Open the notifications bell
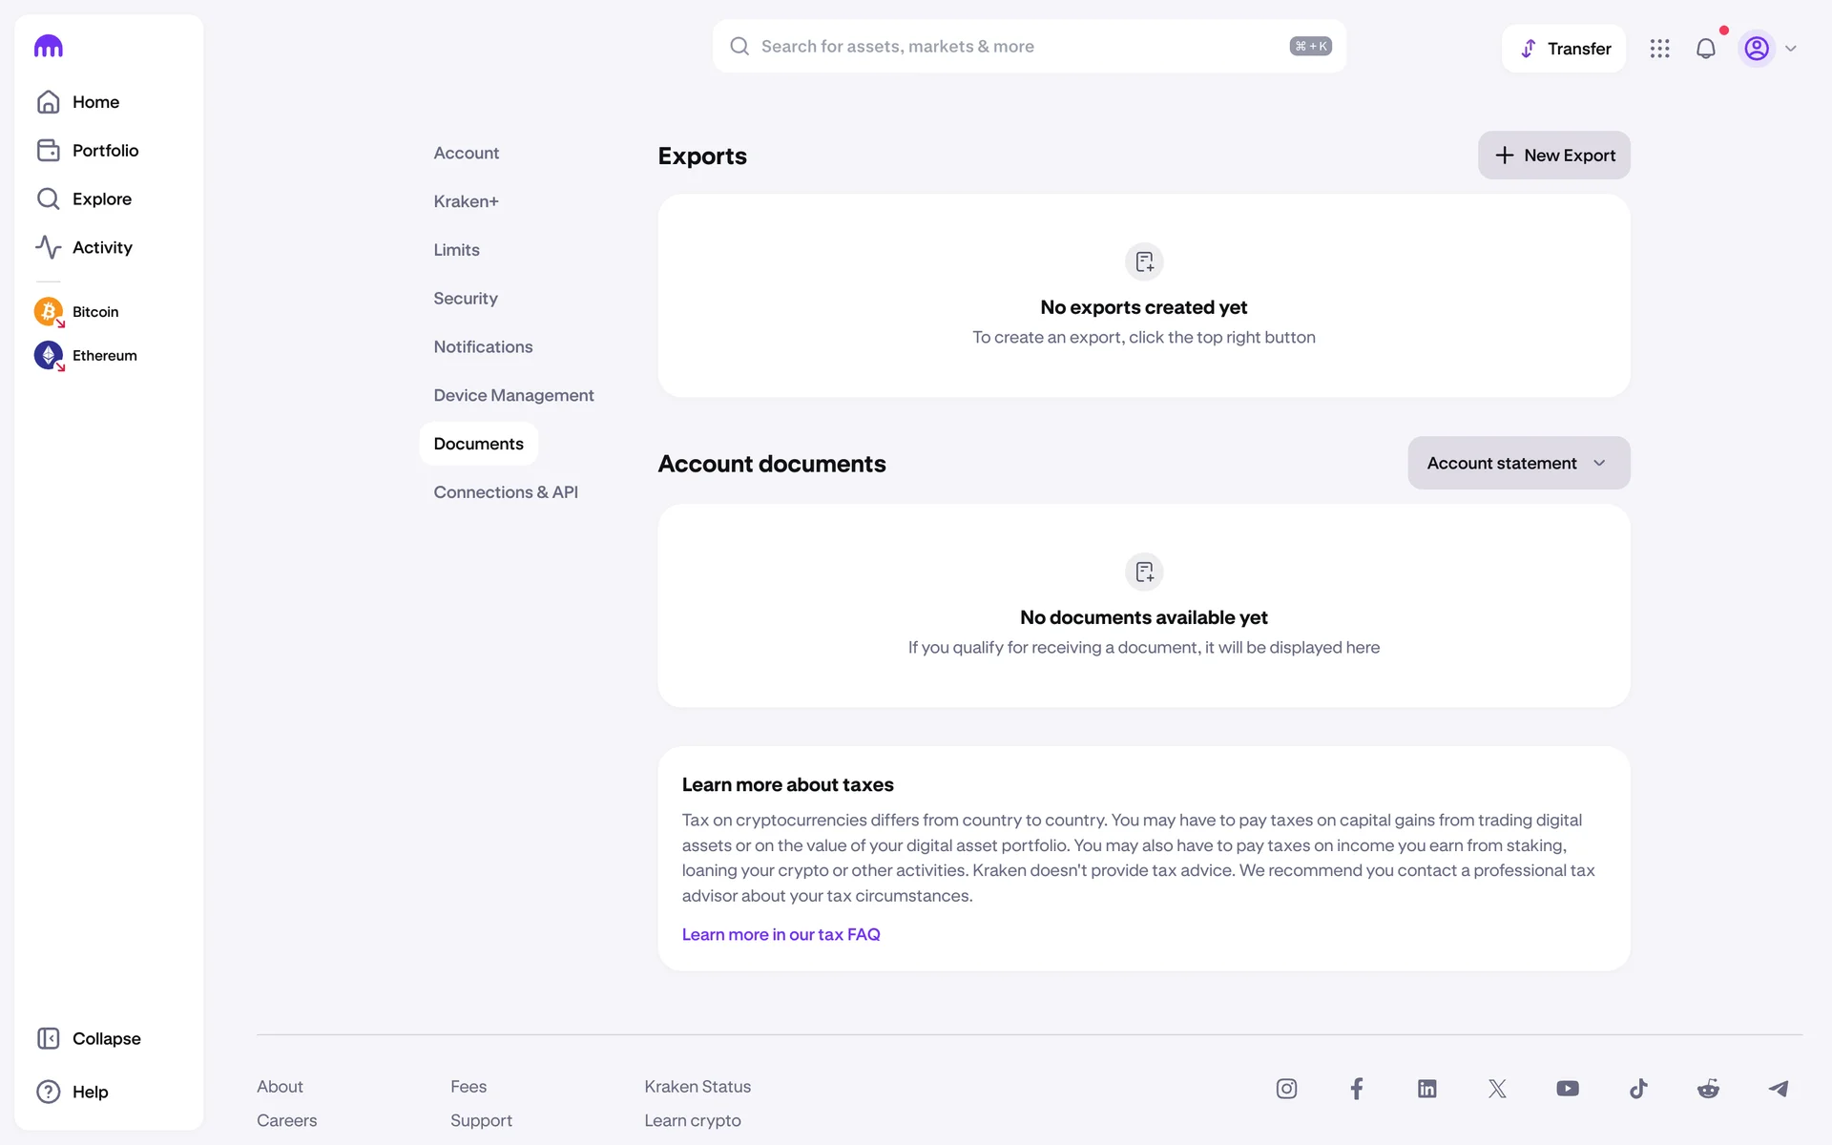The width and height of the screenshot is (1832, 1145). [1705, 49]
